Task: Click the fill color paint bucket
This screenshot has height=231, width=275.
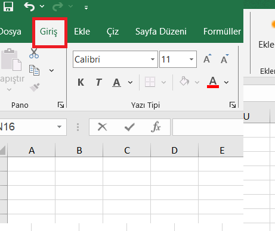Action: (184, 82)
